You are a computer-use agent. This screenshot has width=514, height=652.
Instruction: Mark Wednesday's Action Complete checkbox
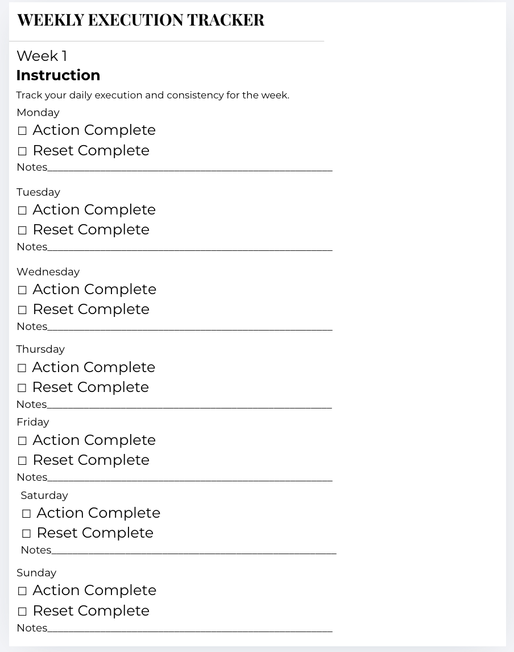point(22,290)
